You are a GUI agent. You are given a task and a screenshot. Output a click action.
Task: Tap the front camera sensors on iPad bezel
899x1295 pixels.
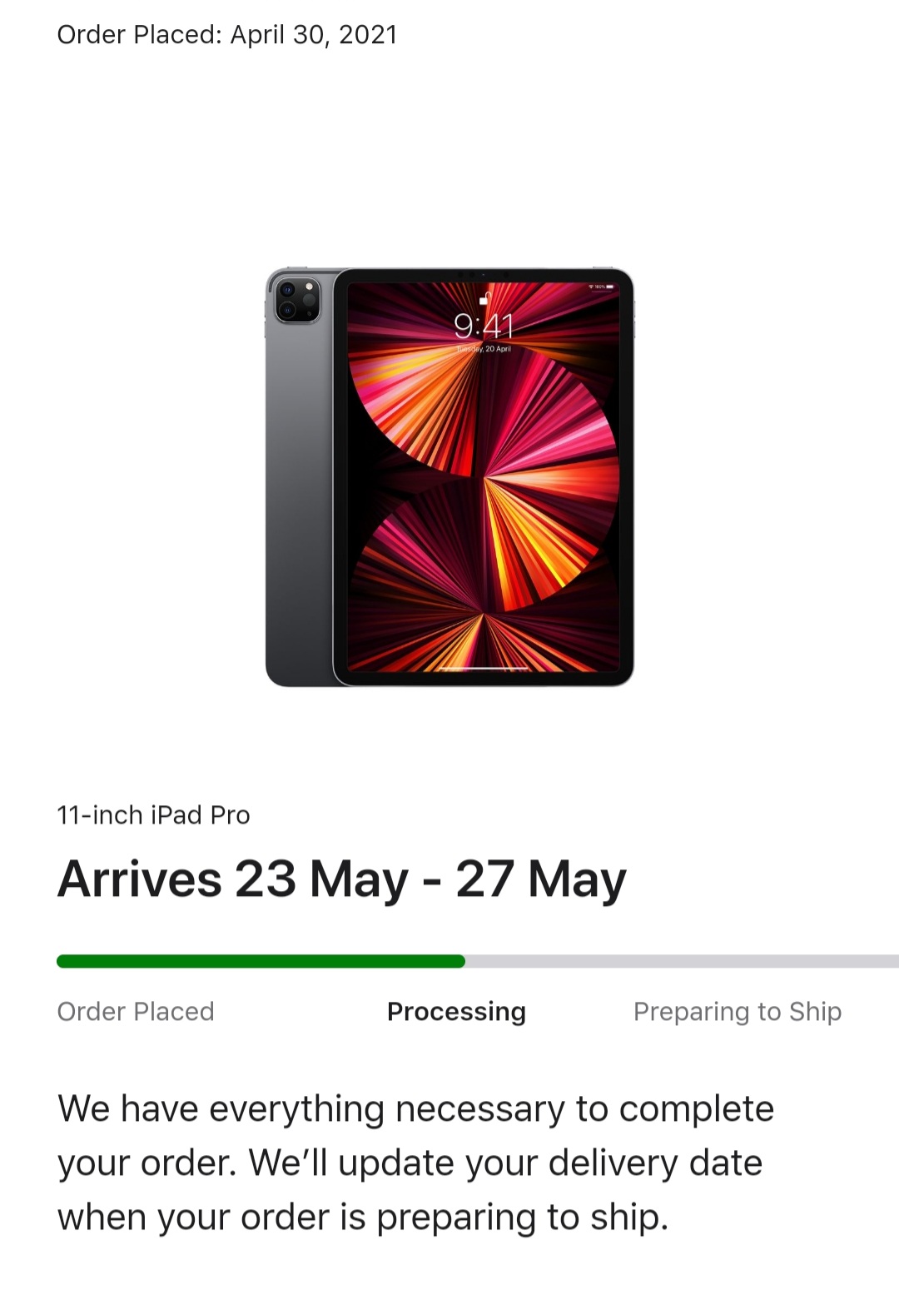tap(483, 274)
